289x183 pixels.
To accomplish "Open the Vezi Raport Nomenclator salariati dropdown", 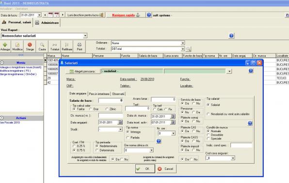I will pos(85,36).
